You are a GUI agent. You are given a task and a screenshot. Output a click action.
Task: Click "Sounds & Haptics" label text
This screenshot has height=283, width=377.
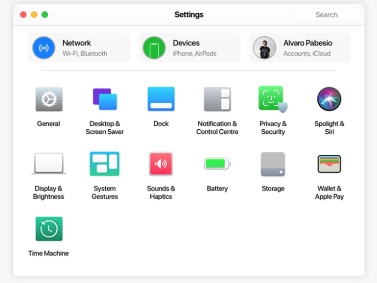tap(161, 192)
